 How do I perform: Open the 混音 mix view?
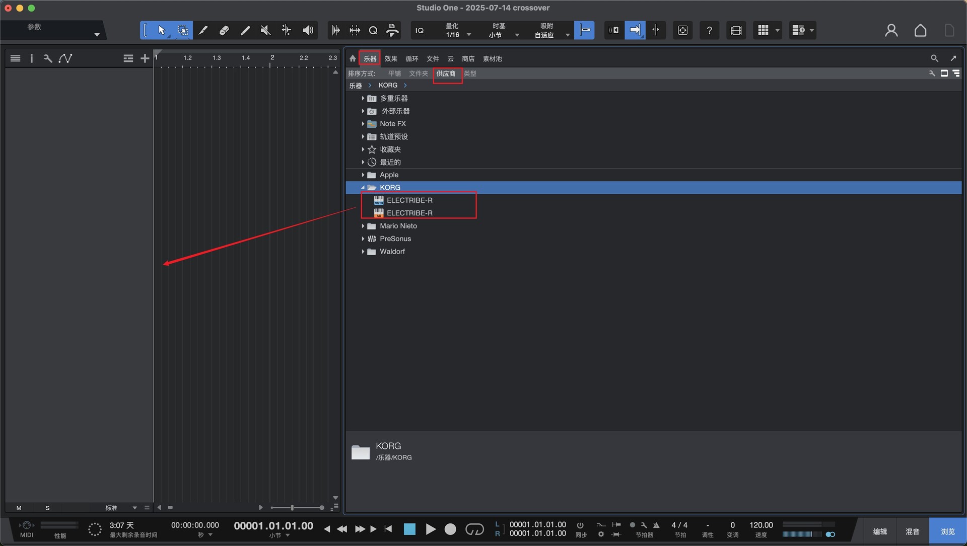[912, 531]
